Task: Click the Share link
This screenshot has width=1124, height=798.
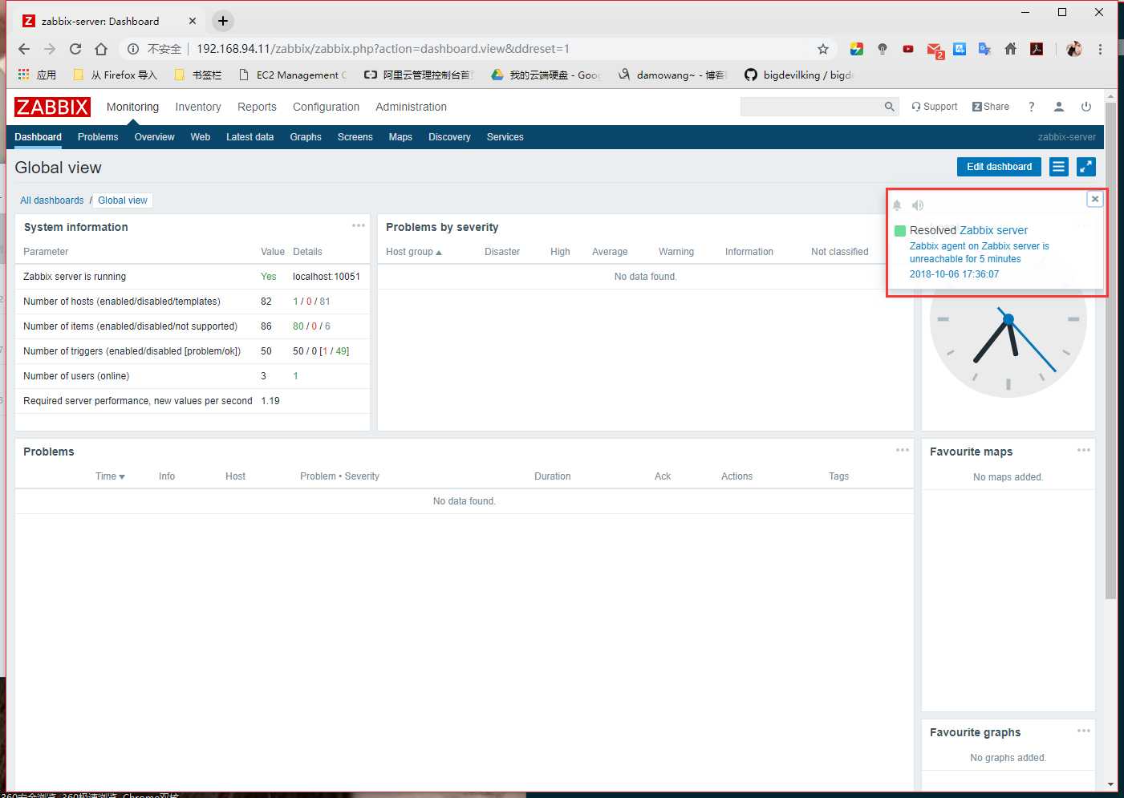Action: point(991,107)
